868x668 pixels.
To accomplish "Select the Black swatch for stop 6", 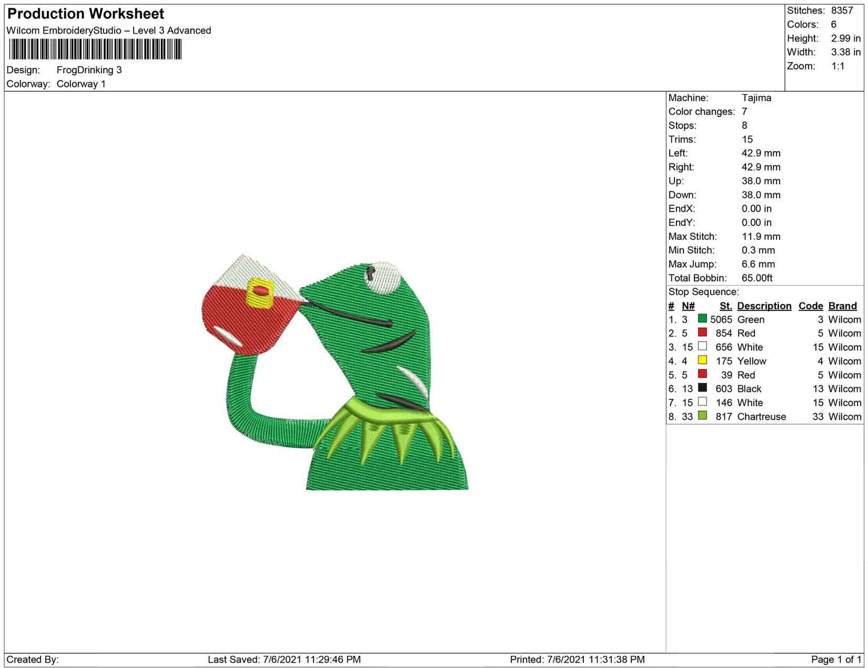I will [x=702, y=388].
